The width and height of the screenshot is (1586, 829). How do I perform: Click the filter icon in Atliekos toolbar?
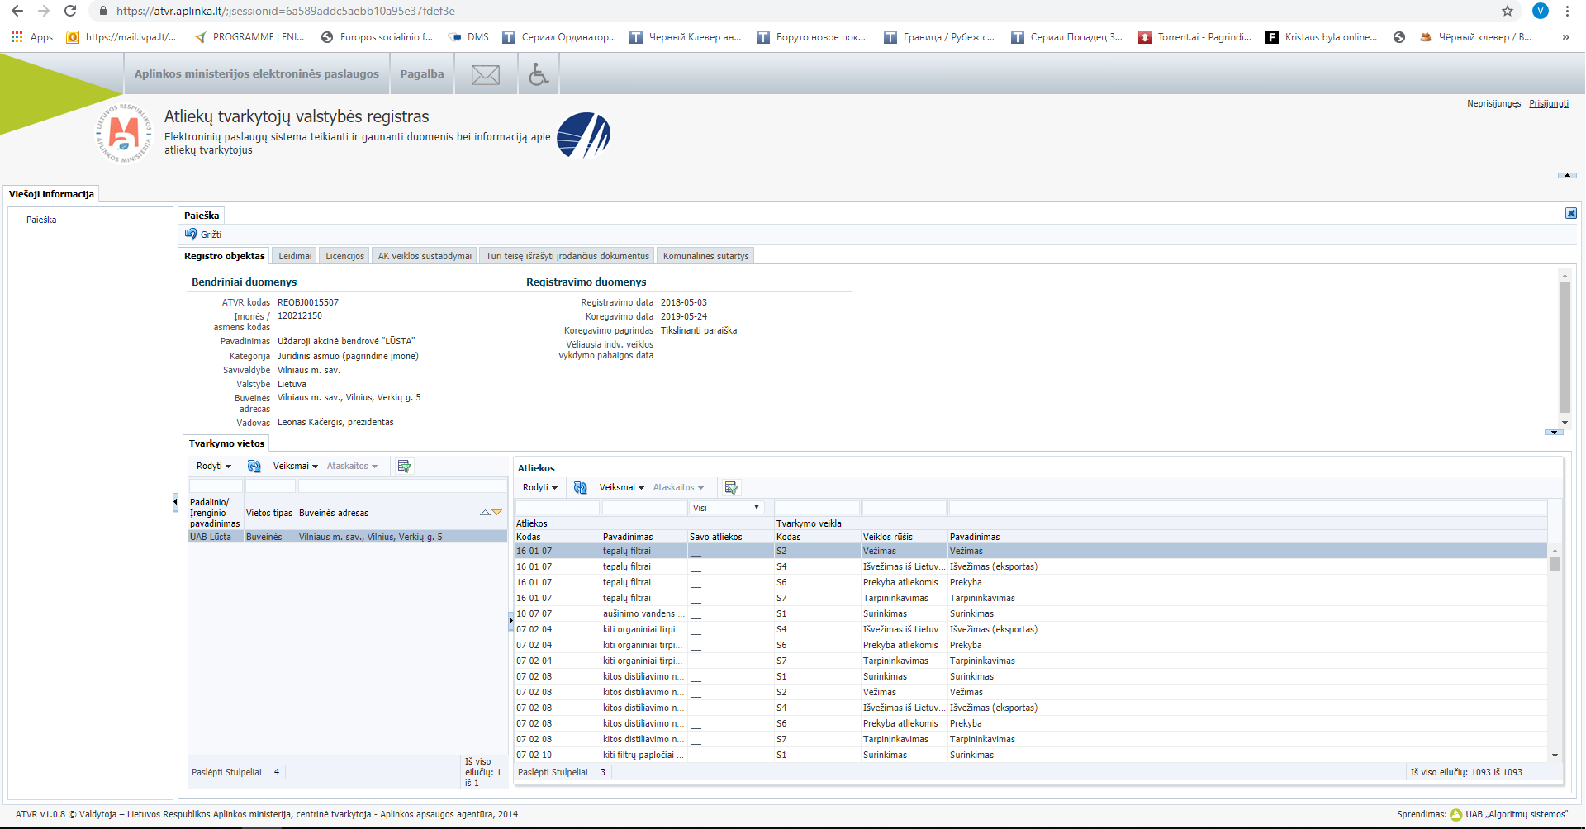click(731, 488)
